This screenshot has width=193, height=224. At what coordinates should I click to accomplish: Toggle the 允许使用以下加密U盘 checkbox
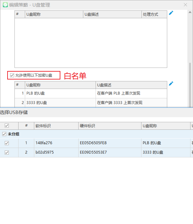pos(12,75)
